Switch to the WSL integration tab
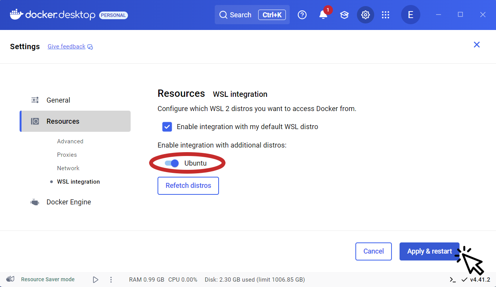Viewport: 496px width, 287px height. (78, 181)
